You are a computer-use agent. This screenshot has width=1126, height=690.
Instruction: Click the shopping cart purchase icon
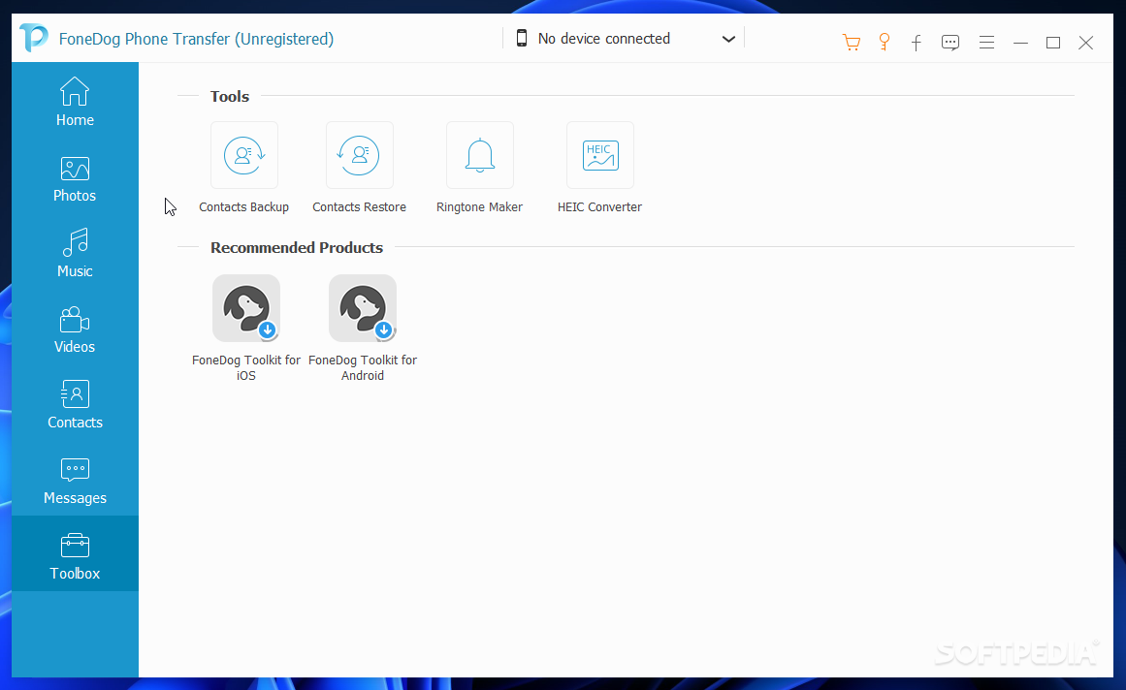pos(851,43)
